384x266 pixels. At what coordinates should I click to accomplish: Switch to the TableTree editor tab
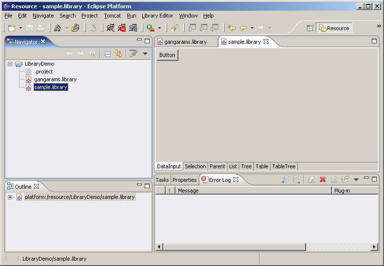point(284,166)
